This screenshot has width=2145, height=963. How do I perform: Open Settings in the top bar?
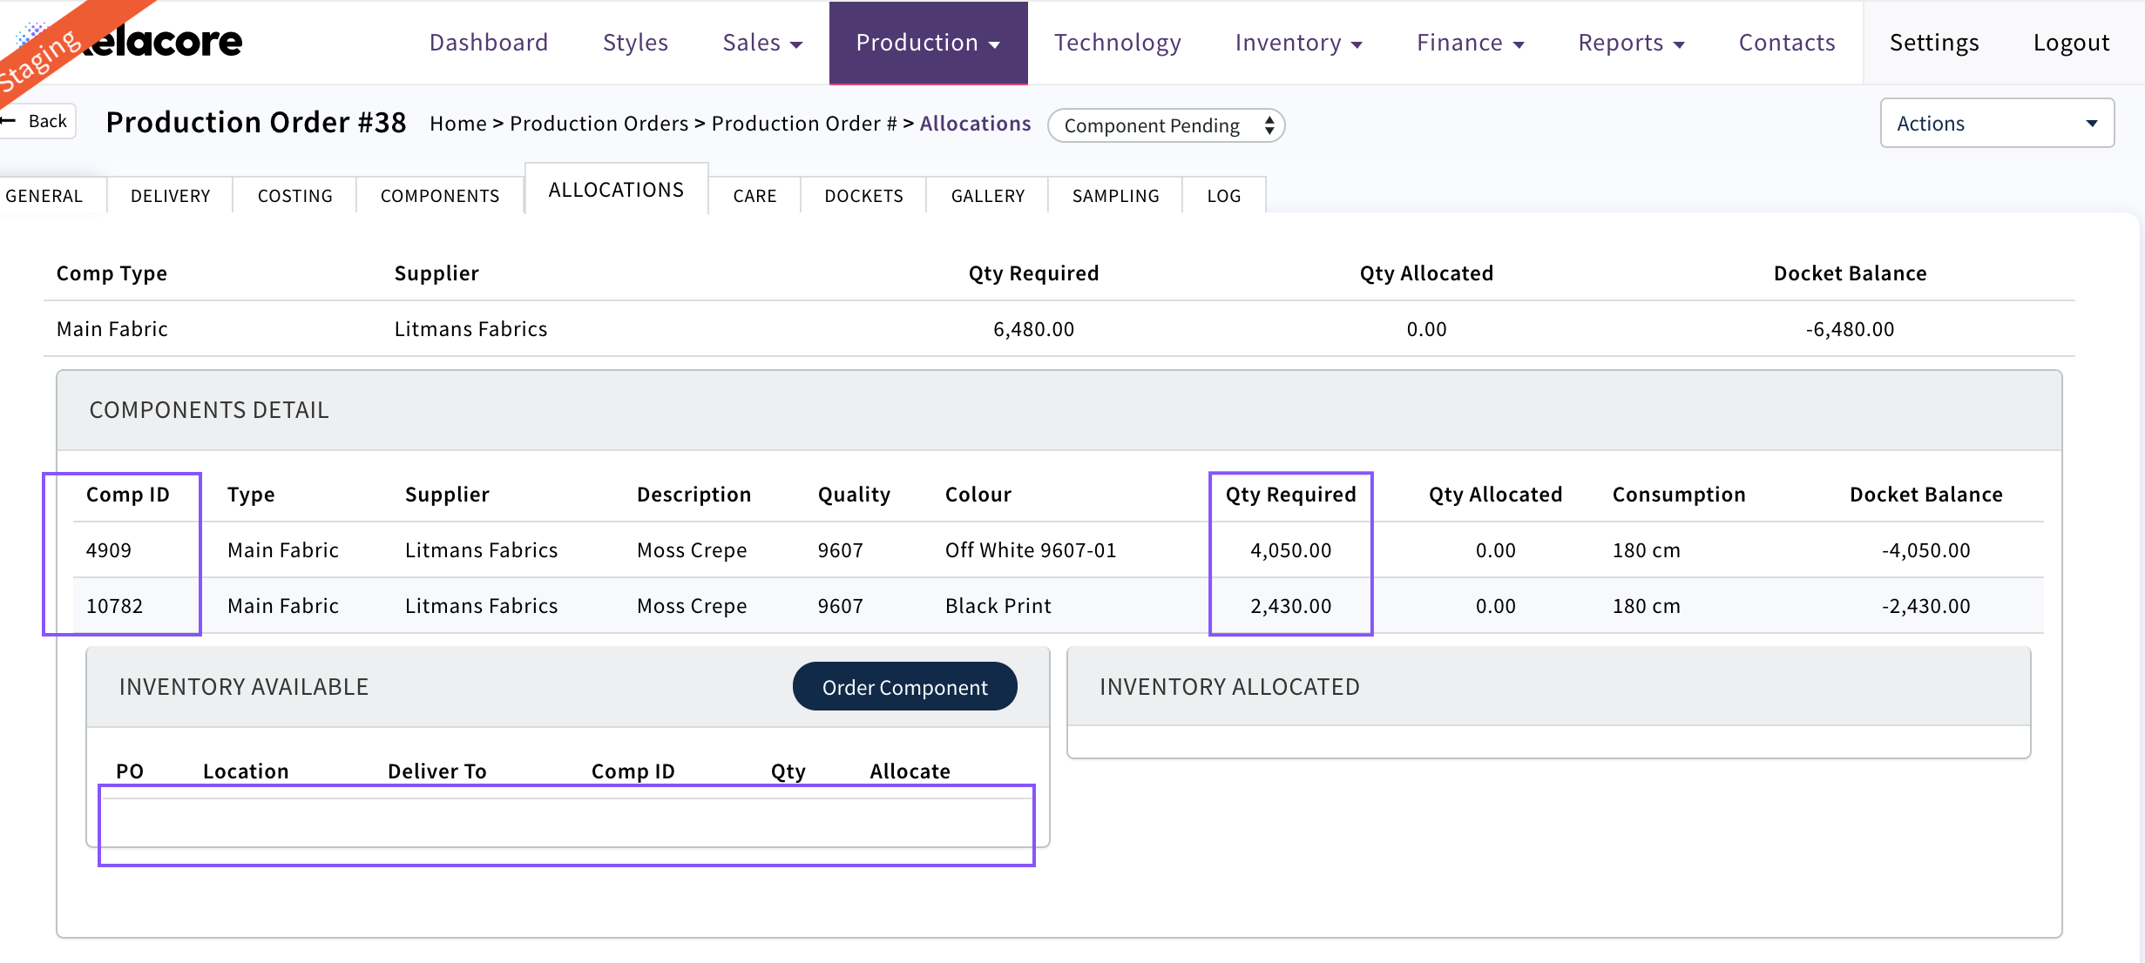tap(1933, 43)
